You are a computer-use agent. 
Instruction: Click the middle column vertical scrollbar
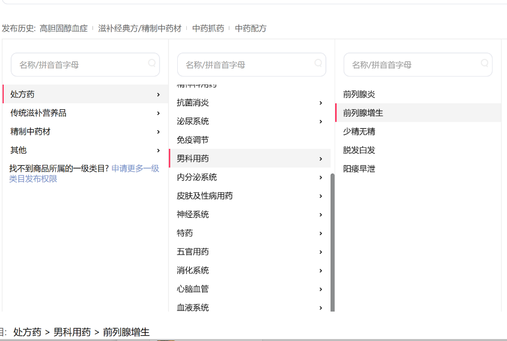[332, 241]
